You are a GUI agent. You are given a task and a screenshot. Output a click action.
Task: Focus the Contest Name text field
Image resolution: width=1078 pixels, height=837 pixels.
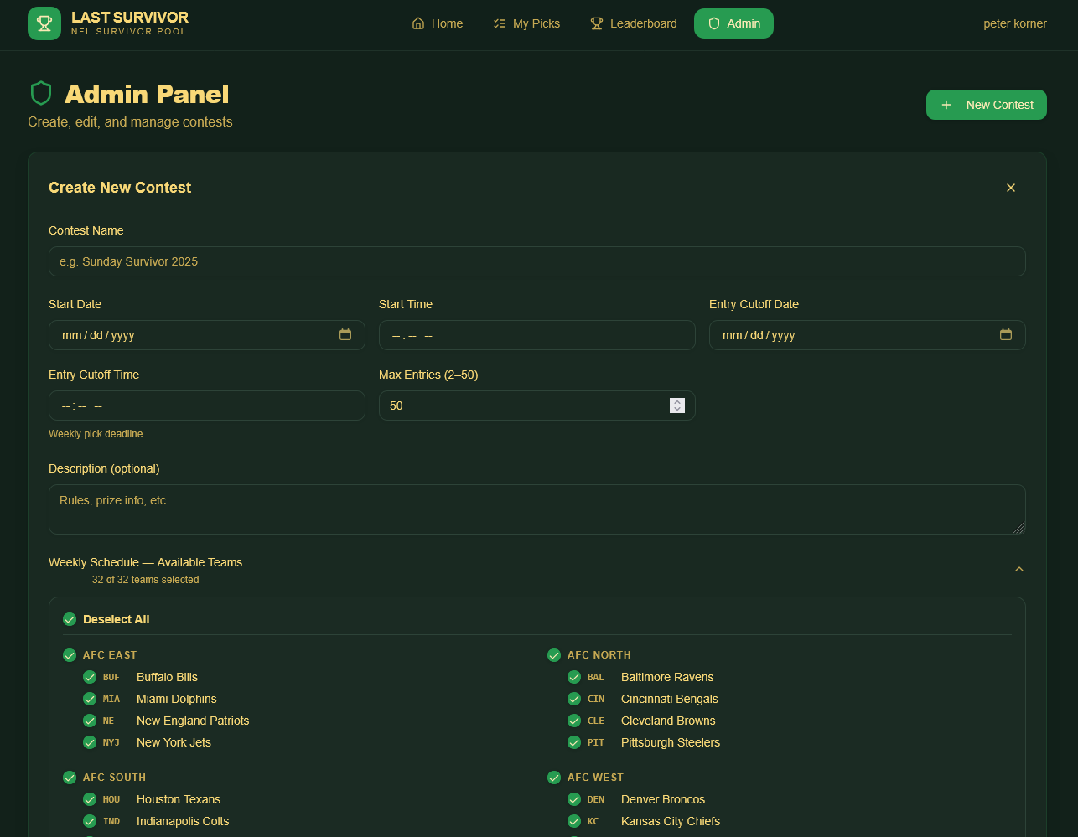[x=536, y=261]
